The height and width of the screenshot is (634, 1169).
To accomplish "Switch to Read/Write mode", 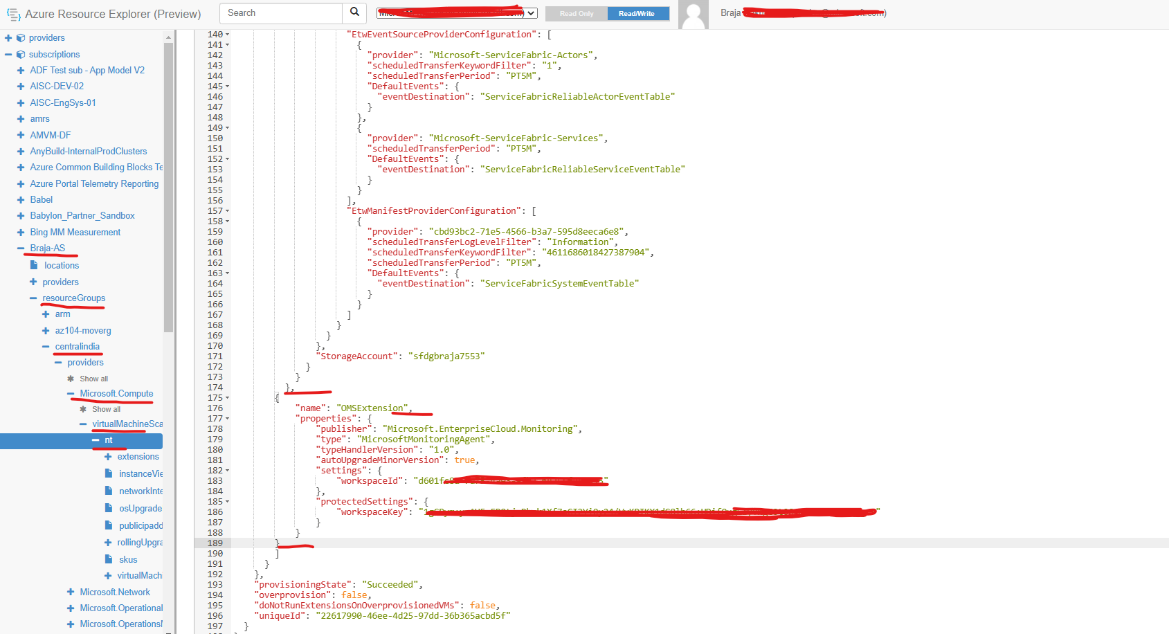I will tap(637, 13).
